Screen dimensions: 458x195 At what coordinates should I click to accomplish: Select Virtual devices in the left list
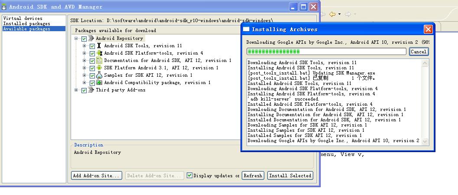tap(23, 18)
